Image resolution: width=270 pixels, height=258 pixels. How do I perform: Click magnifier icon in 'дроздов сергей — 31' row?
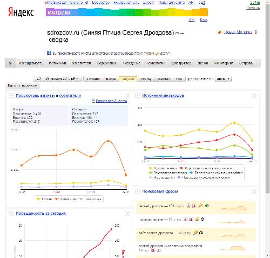197,219
